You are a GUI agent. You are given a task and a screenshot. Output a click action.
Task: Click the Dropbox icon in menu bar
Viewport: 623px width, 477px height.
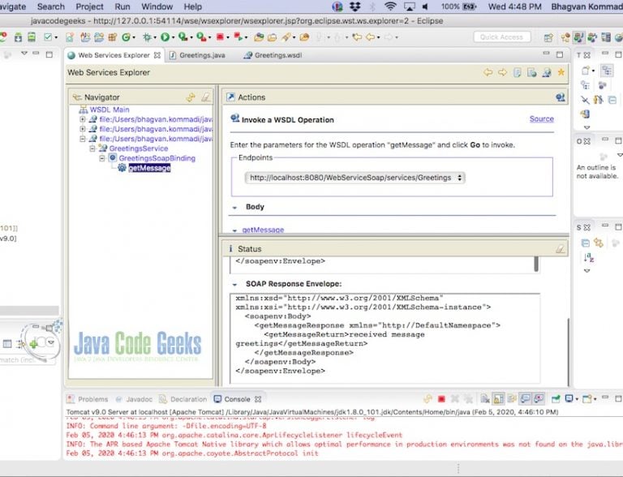pos(354,6)
